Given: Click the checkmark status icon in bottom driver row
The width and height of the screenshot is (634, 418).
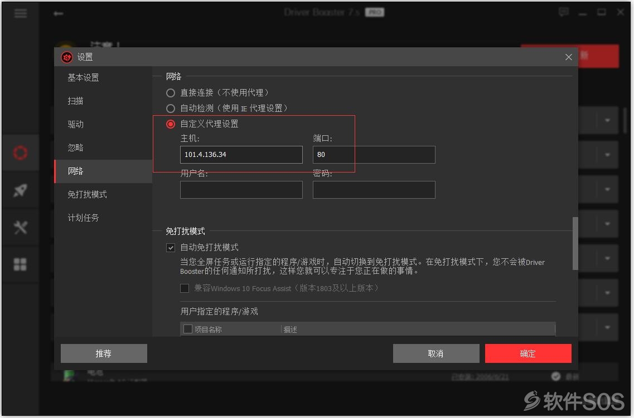Looking at the screenshot, I should pyautogui.click(x=556, y=376).
